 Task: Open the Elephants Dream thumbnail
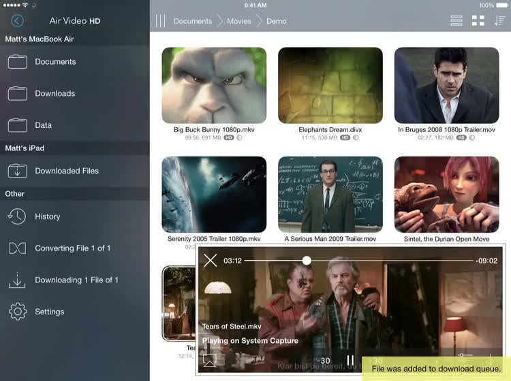click(x=330, y=85)
